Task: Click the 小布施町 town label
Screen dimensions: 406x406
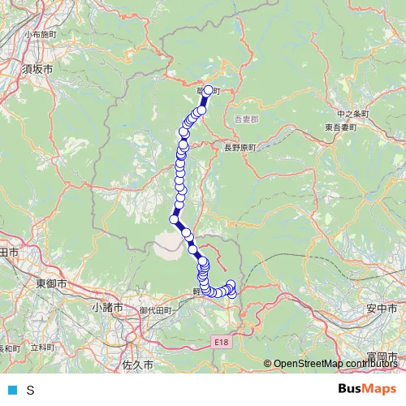Action: pyautogui.click(x=41, y=35)
